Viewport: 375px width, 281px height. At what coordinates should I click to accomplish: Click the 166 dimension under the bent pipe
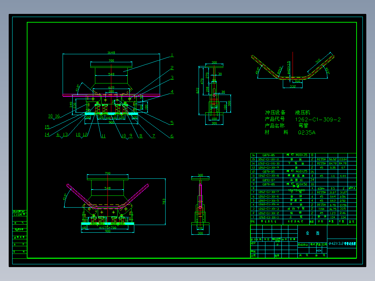297,81
